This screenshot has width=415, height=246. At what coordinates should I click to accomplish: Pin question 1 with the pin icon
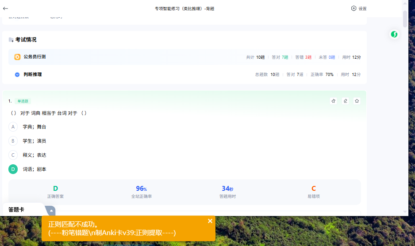pos(334,101)
